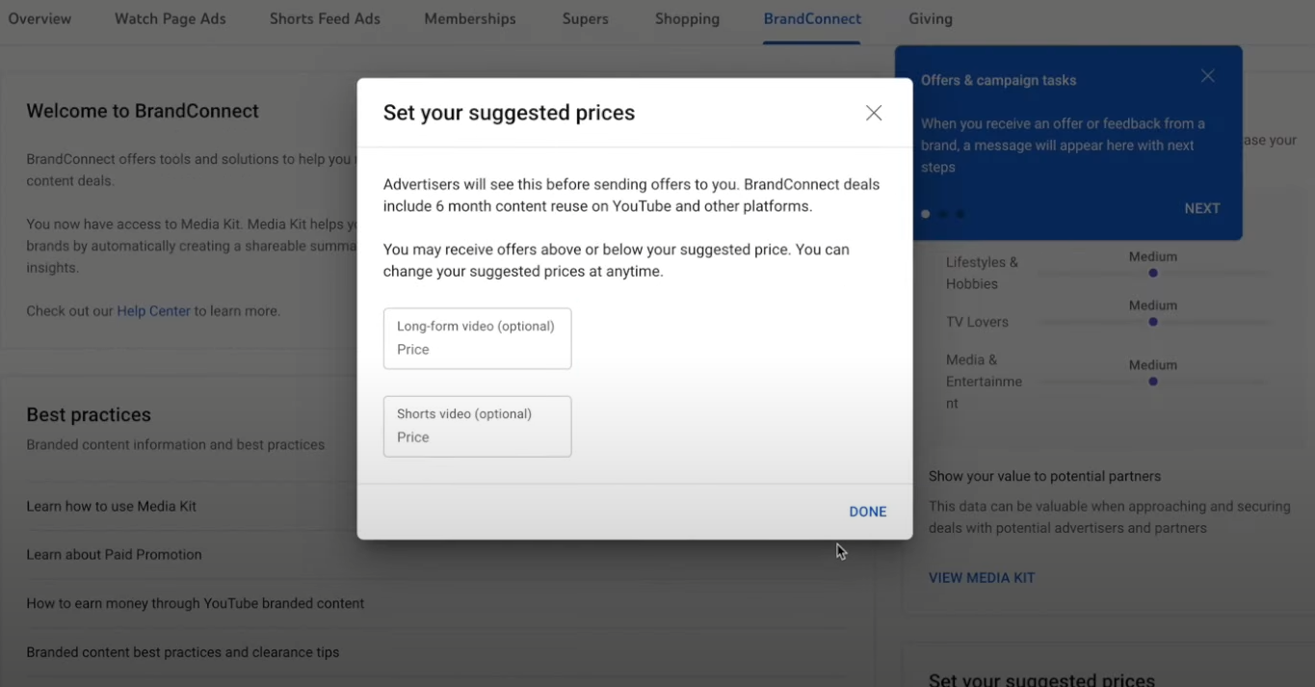The height and width of the screenshot is (687, 1315).
Task: Open the Overview tab
Action: pyautogui.click(x=39, y=18)
